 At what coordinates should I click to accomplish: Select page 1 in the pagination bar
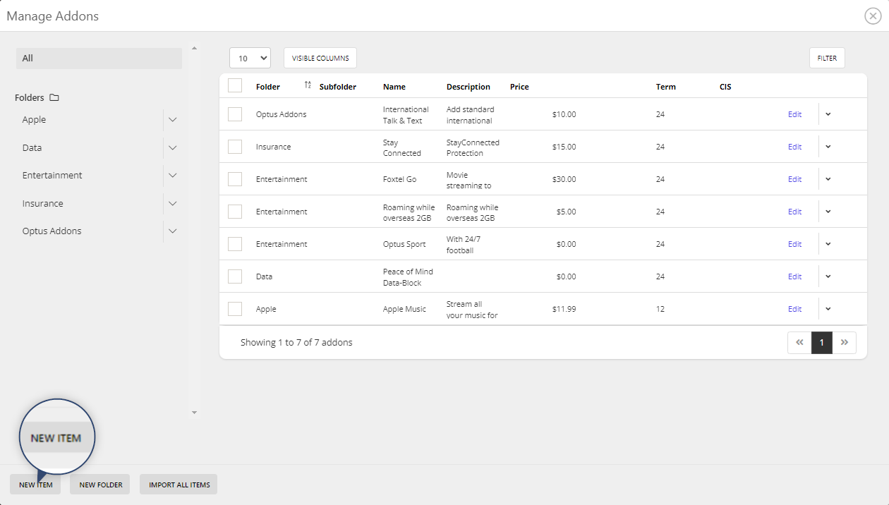(x=821, y=342)
